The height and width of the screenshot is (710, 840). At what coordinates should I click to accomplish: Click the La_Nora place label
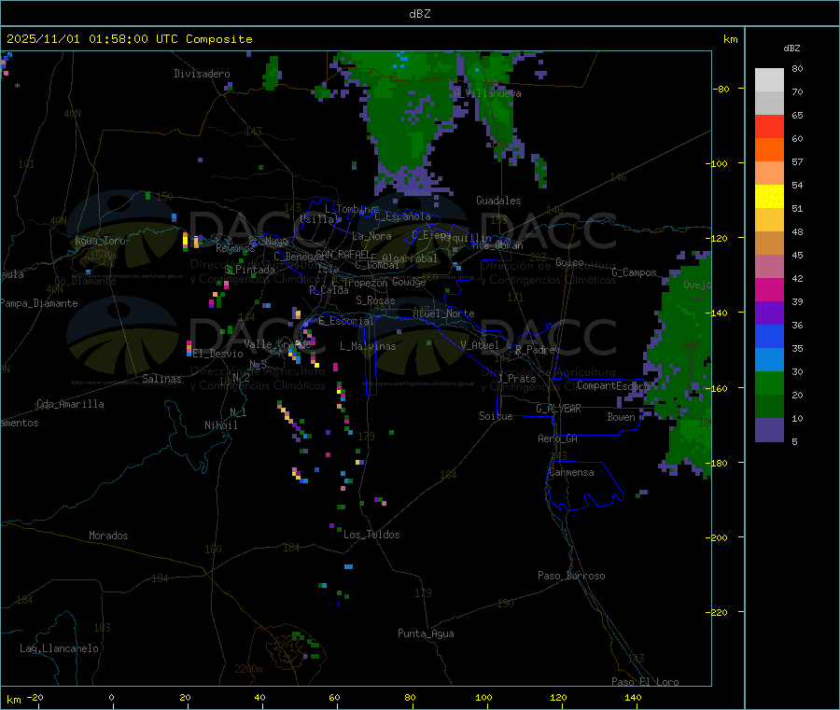pos(371,236)
